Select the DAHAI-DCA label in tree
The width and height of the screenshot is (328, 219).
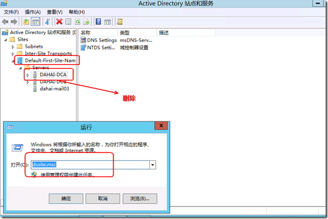(53, 75)
